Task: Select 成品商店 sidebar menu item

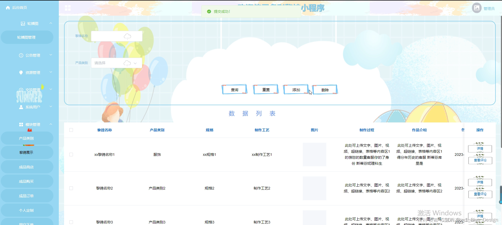Action: [27, 167]
